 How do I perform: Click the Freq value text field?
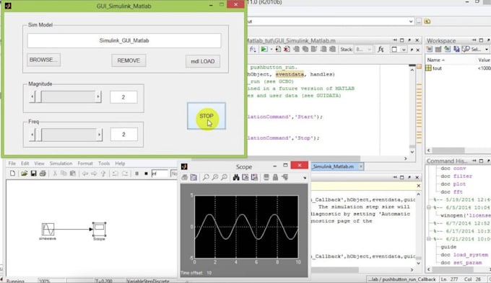(x=124, y=135)
